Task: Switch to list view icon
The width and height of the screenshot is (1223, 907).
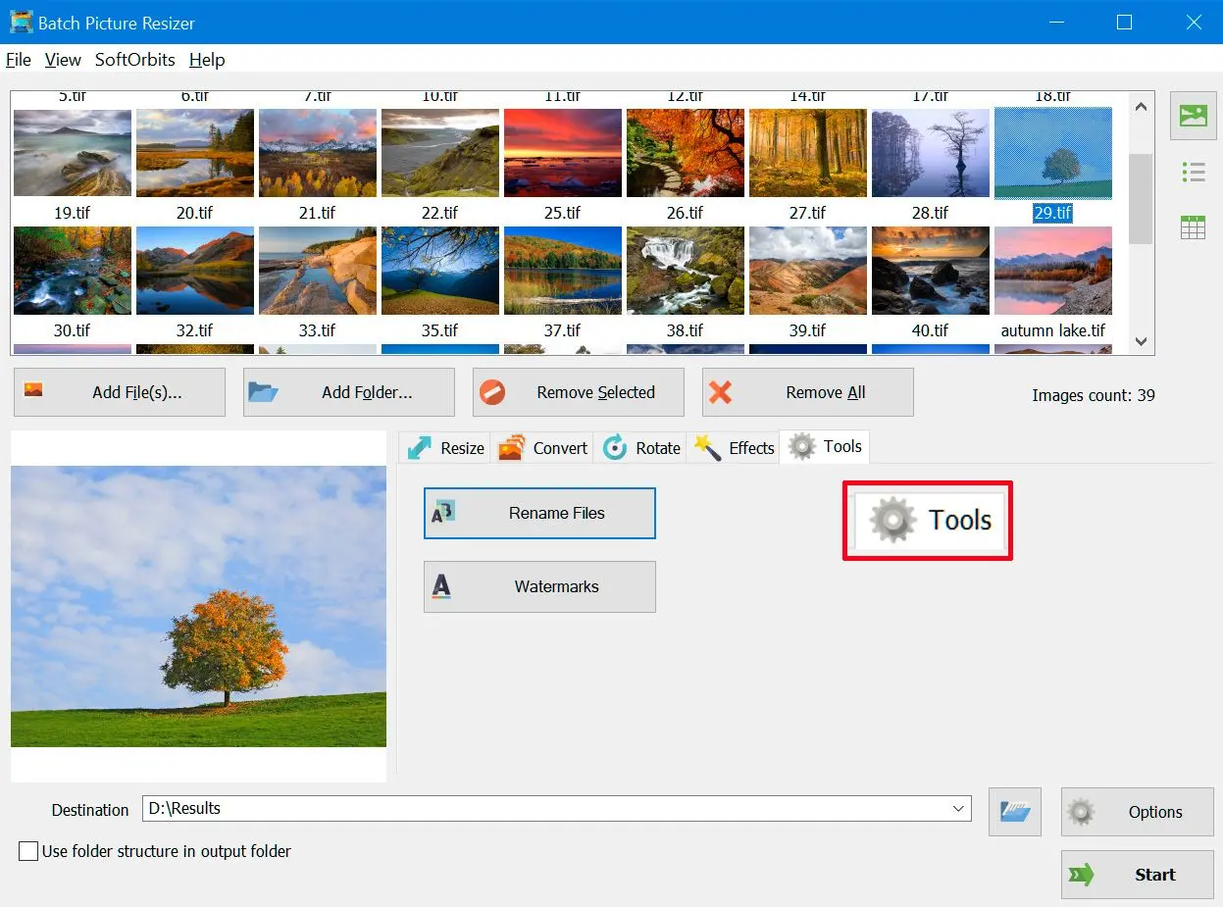Action: coord(1193,173)
